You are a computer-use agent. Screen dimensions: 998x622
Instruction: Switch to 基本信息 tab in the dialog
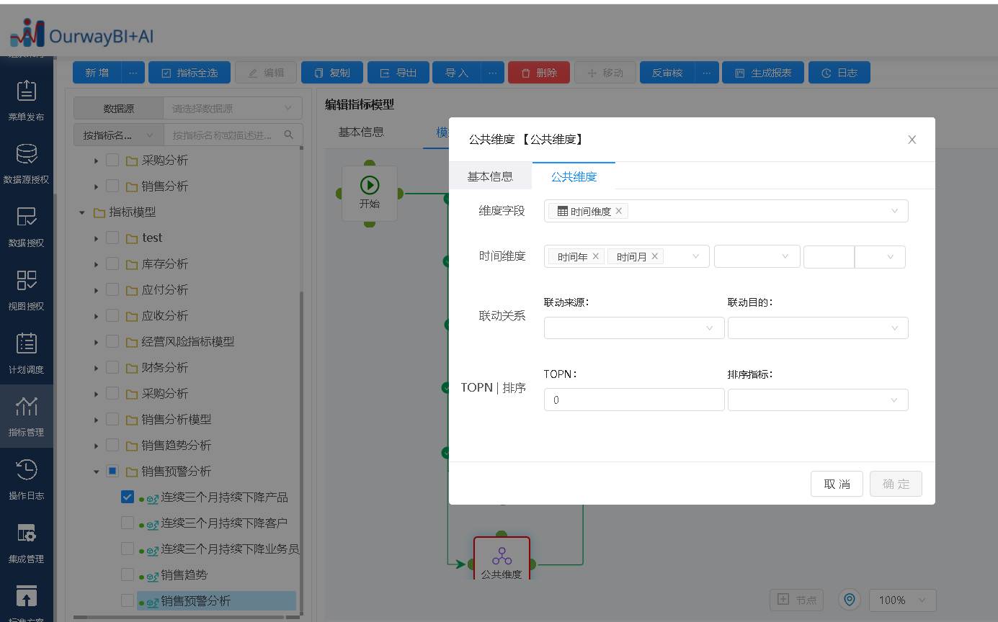tap(490, 176)
